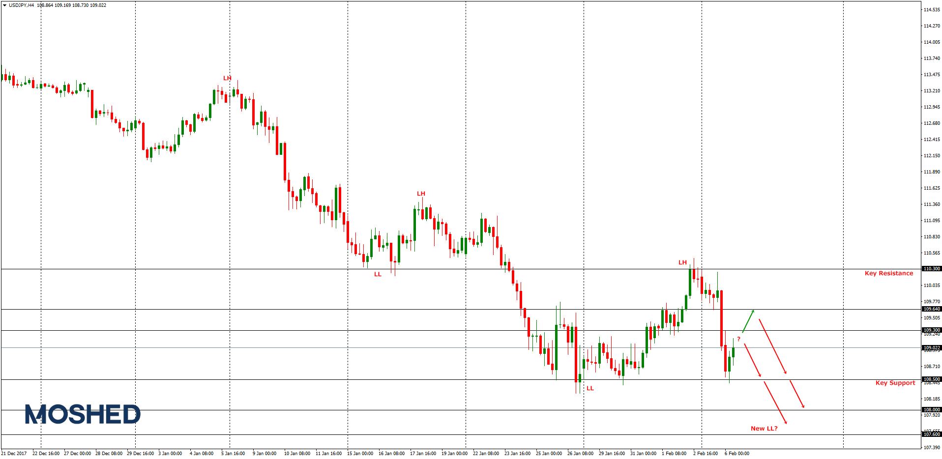Click the LH label near 5 Jan peak
942x459 pixels.
[228, 78]
